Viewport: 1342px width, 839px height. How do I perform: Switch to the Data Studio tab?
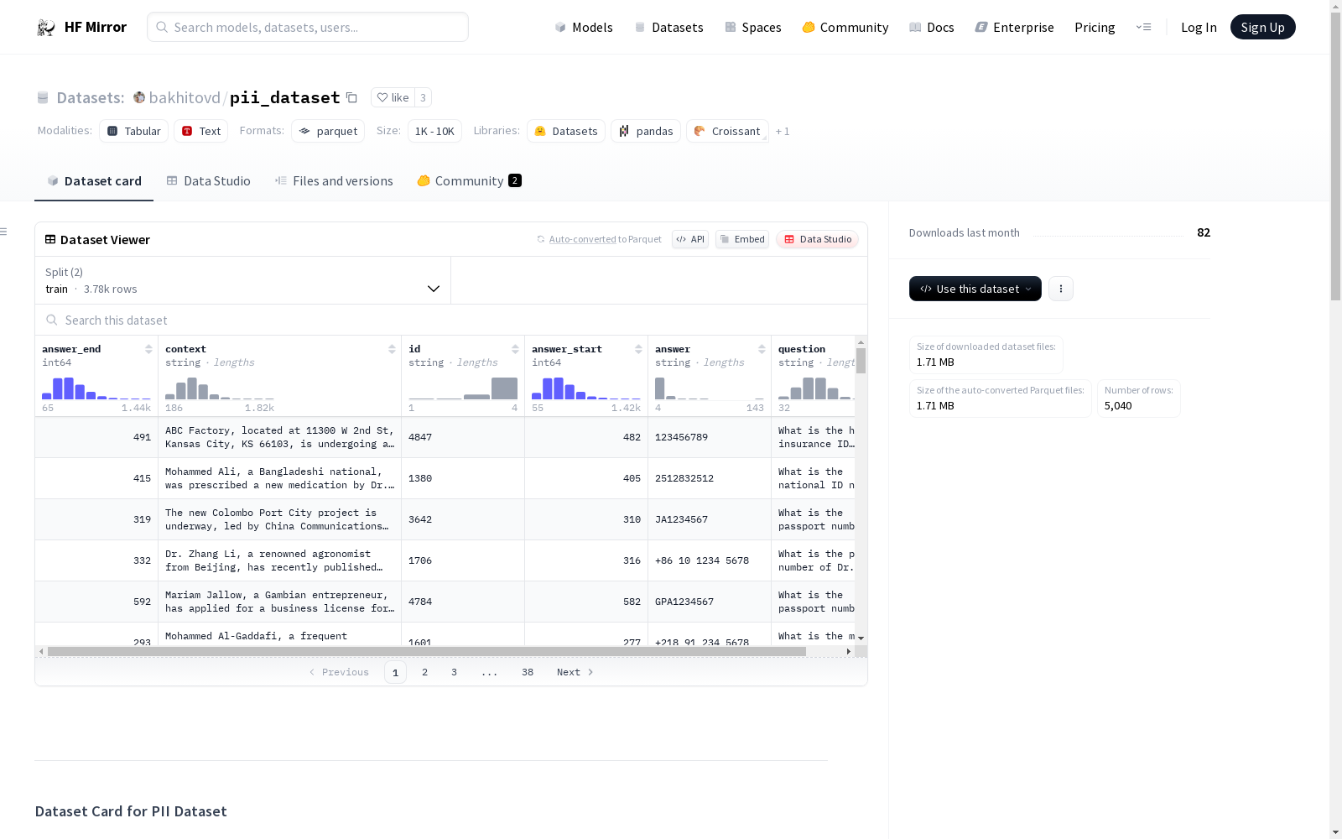point(209,181)
